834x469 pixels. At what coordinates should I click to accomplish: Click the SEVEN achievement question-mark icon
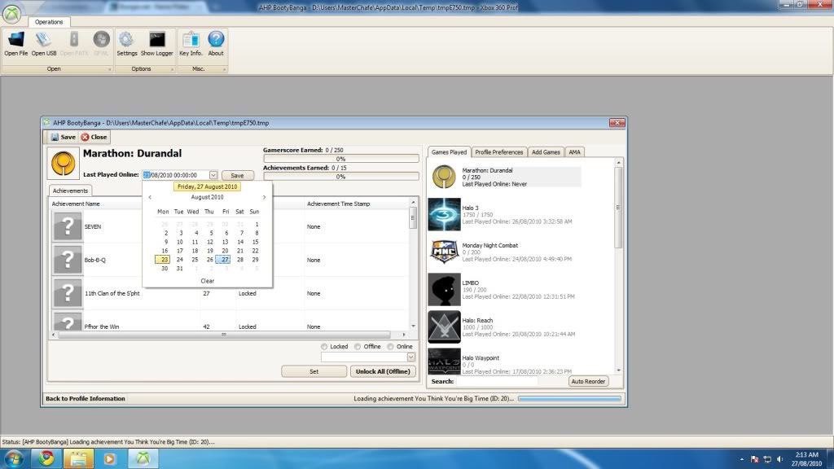[68, 226]
